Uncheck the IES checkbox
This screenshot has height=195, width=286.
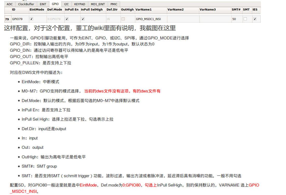click(x=255, y=19)
